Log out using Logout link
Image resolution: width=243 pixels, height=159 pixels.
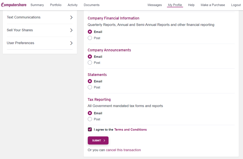click(x=236, y=5)
